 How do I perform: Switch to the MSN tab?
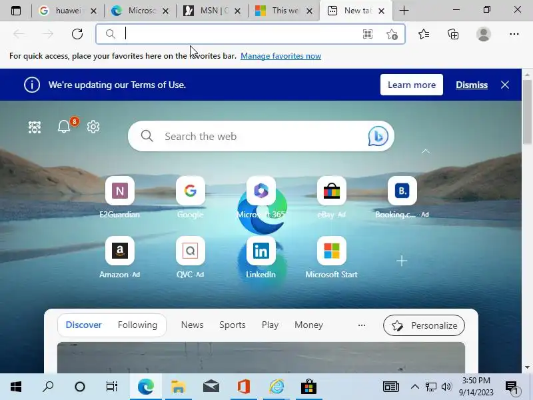point(212,11)
